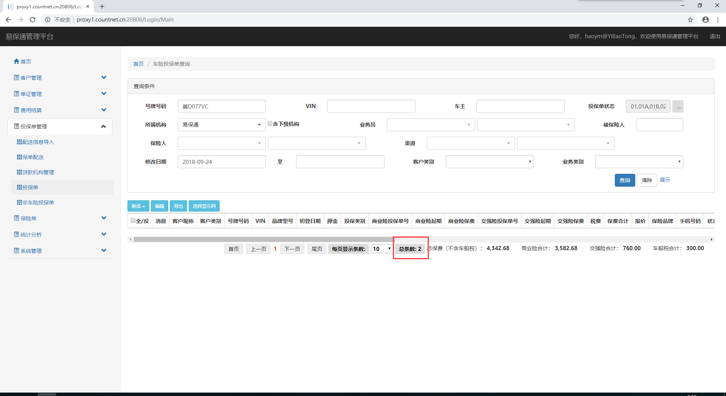This screenshot has height=396, width=726.
Task: Click the scrollbar right arrow
Action: tap(712, 239)
